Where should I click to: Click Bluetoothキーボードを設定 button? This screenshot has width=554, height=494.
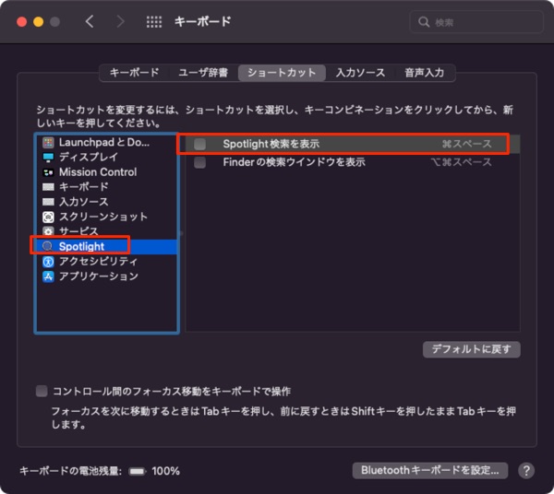(x=430, y=470)
